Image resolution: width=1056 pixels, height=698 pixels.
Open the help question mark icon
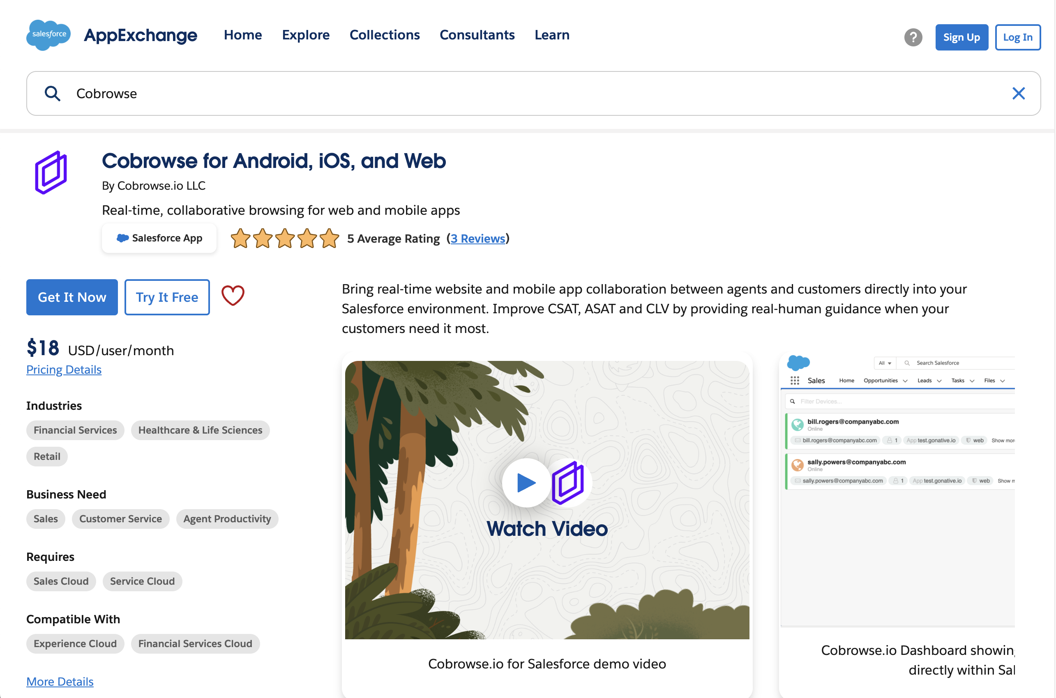pos(913,37)
